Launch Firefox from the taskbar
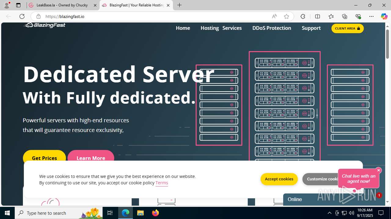The image size is (391, 219). 155,213
